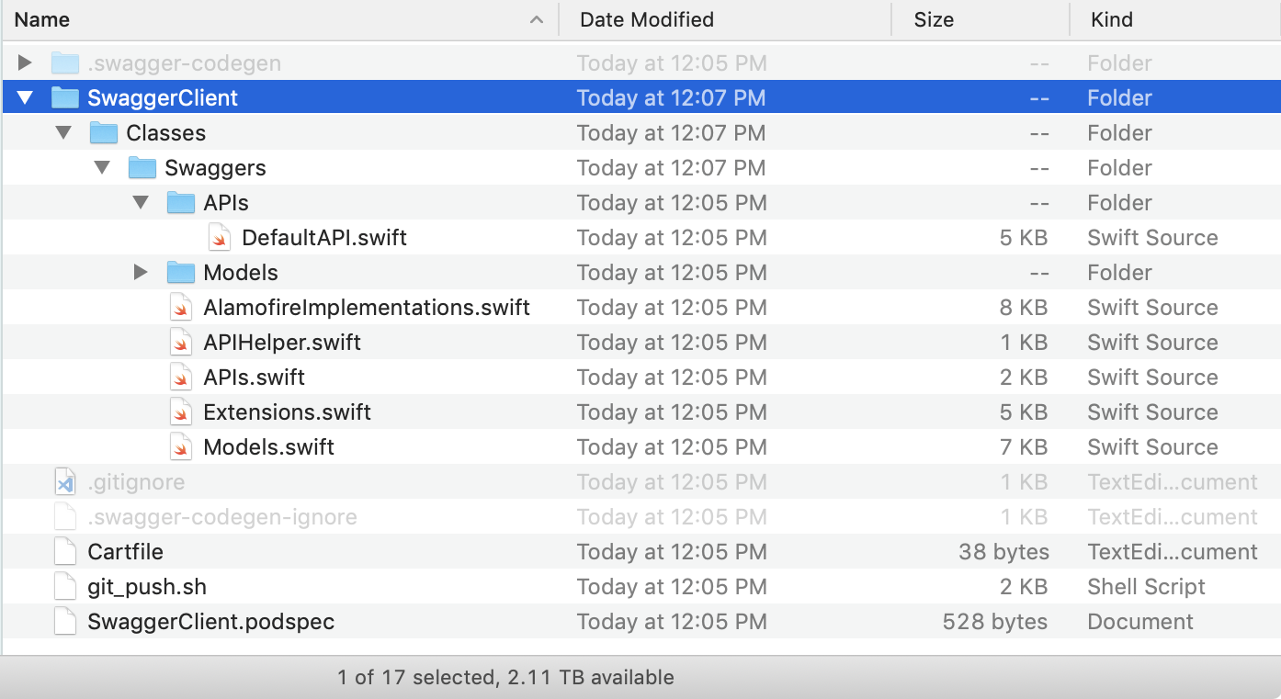
Task: Click the Models folder icon
Action: (180, 272)
